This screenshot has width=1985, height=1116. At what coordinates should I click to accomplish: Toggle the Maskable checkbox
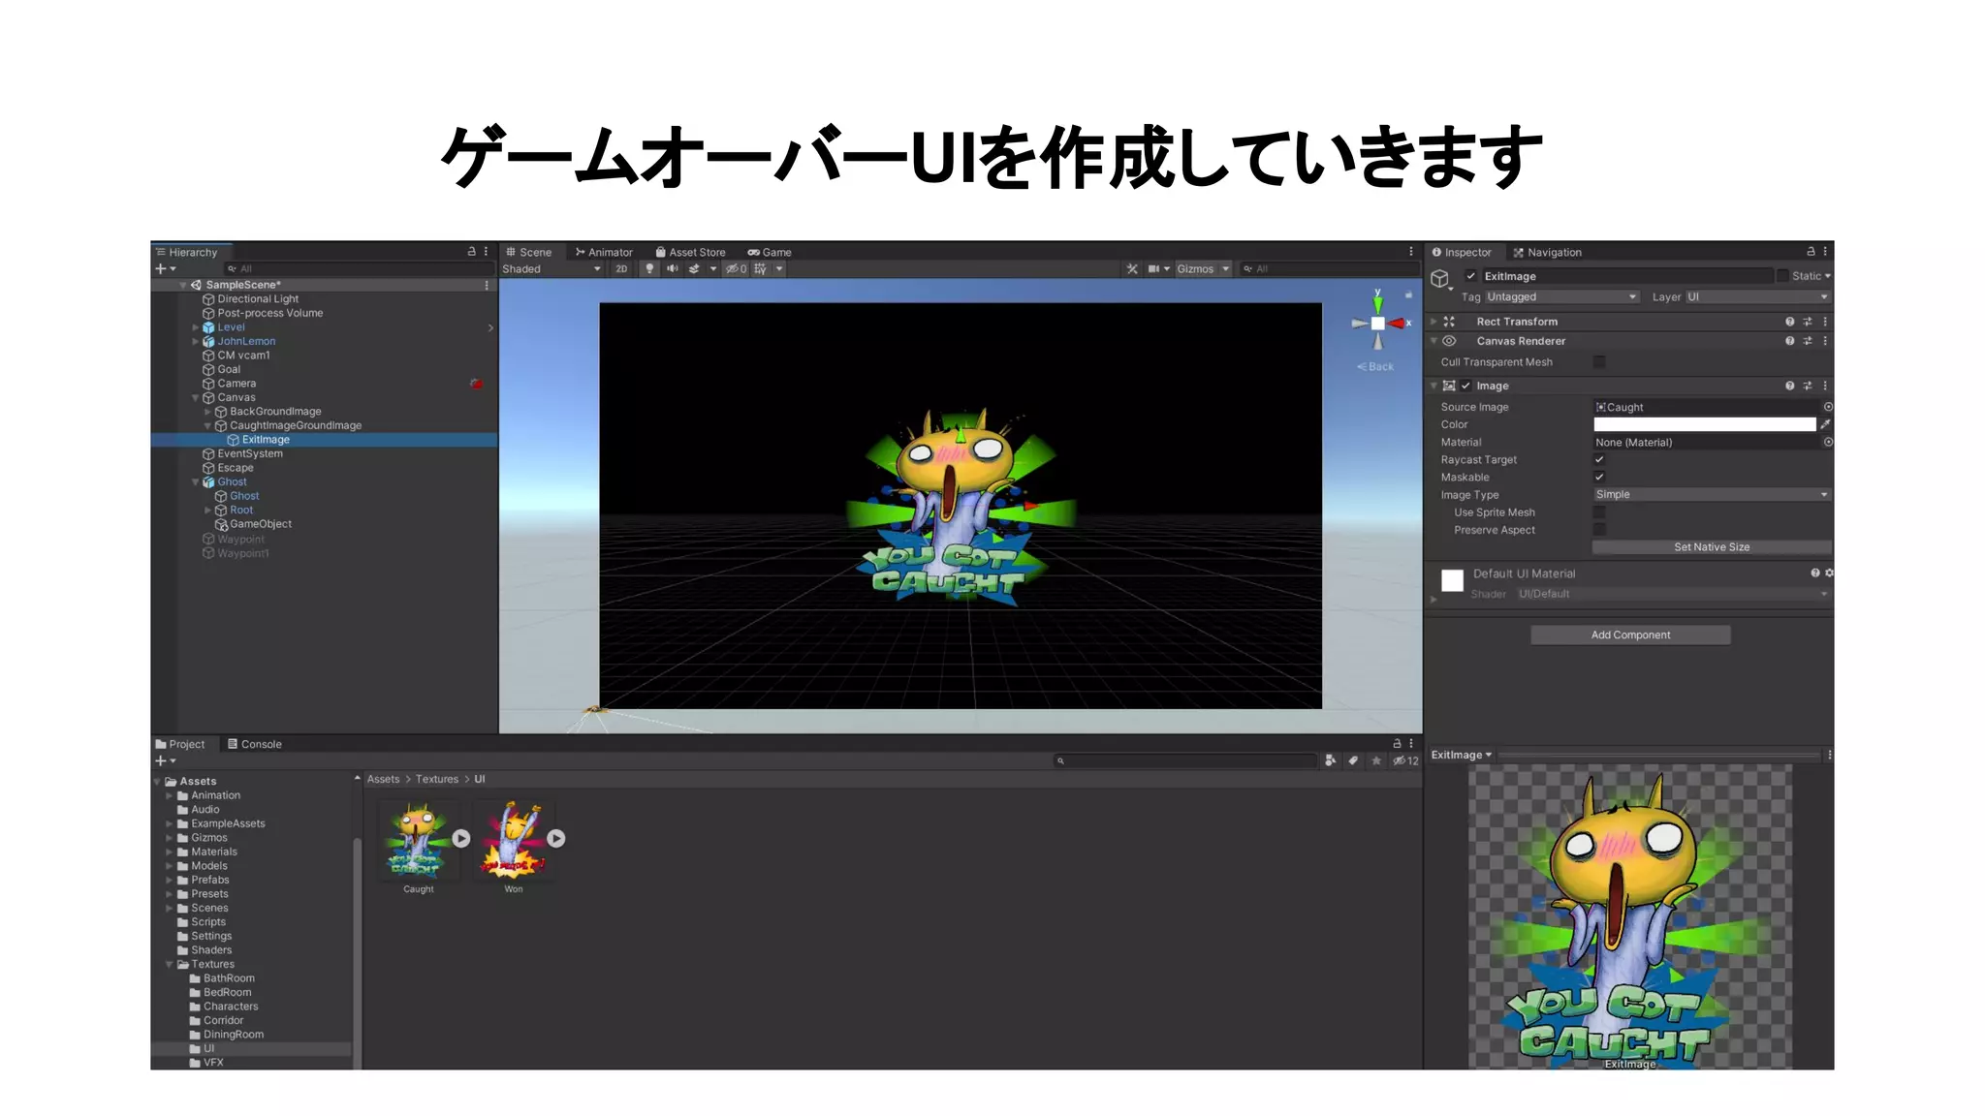[x=1599, y=478]
